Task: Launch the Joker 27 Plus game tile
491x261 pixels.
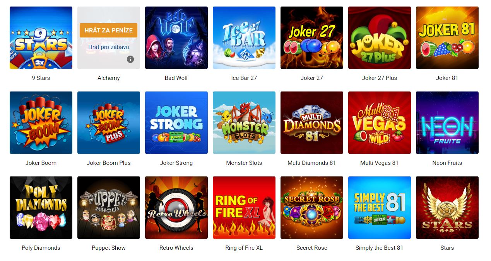Action: pos(380,38)
